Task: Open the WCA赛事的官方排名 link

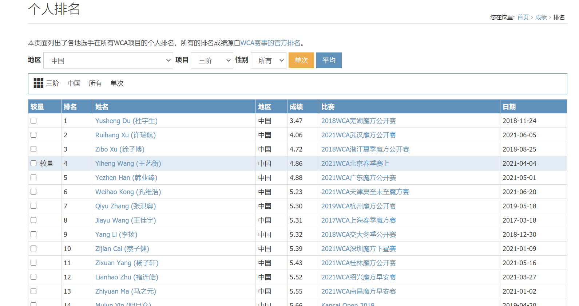Action: [270, 43]
